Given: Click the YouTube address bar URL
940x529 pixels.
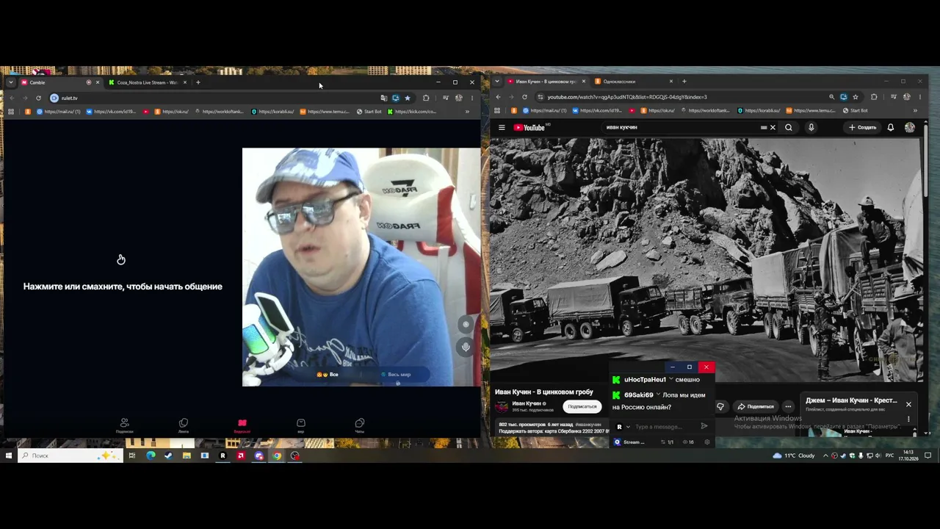Looking at the screenshot, I should [626, 97].
